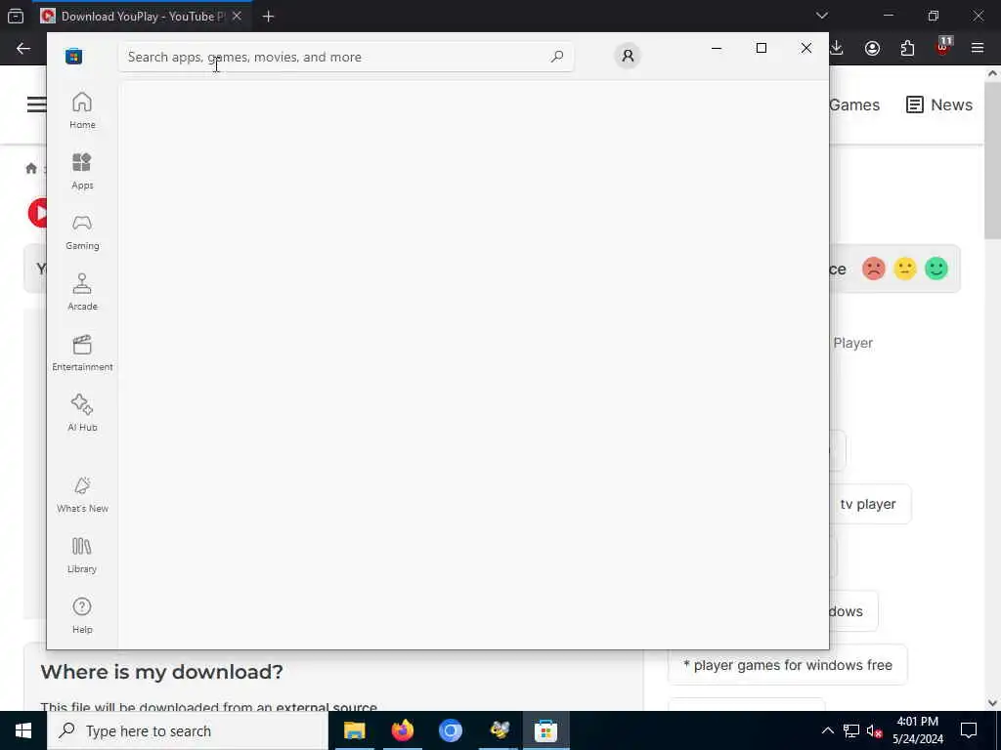This screenshot has width=1001, height=750.
Task: Open the Arcade section in Store
Action: click(x=82, y=292)
